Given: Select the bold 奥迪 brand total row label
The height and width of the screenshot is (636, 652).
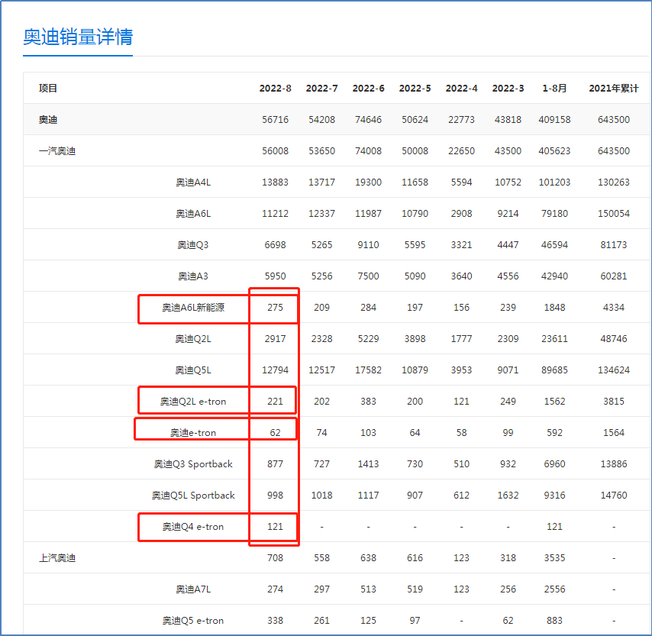Looking at the screenshot, I should (x=48, y=120).
